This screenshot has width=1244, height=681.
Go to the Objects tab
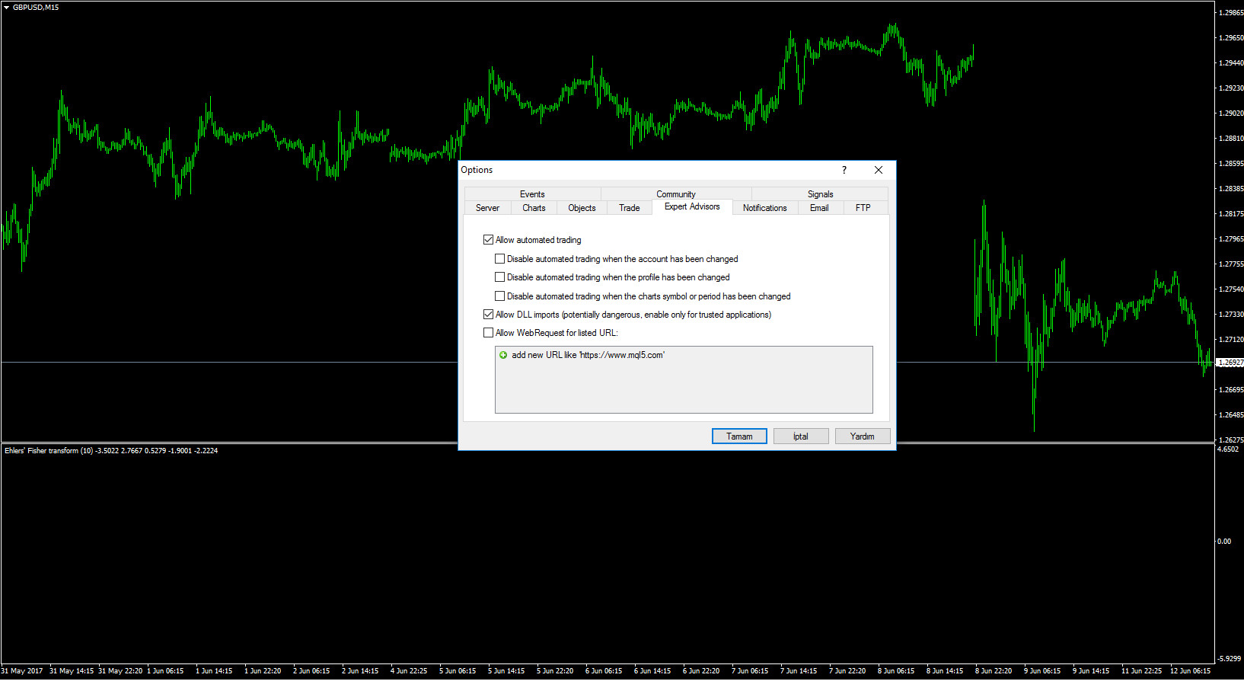click(582, 208)
